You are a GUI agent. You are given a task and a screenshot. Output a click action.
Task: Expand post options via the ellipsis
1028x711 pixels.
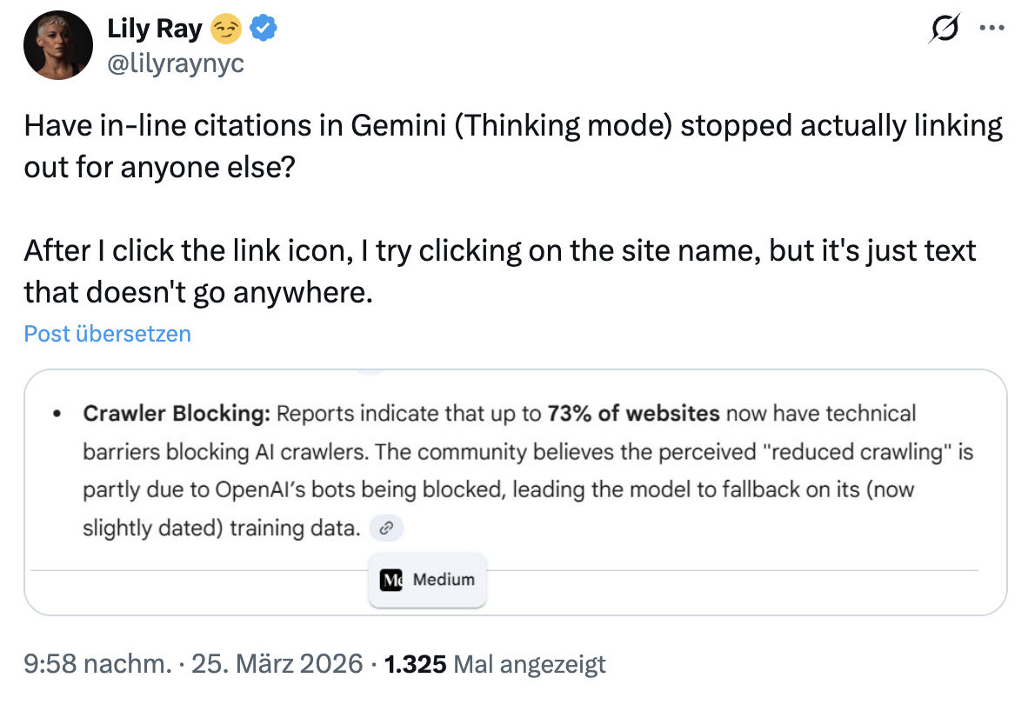[992, 29]
